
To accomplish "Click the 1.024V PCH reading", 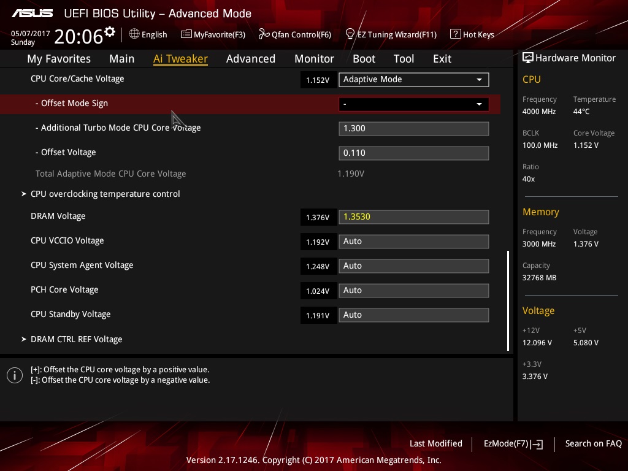I will click(x=318, y=291).
